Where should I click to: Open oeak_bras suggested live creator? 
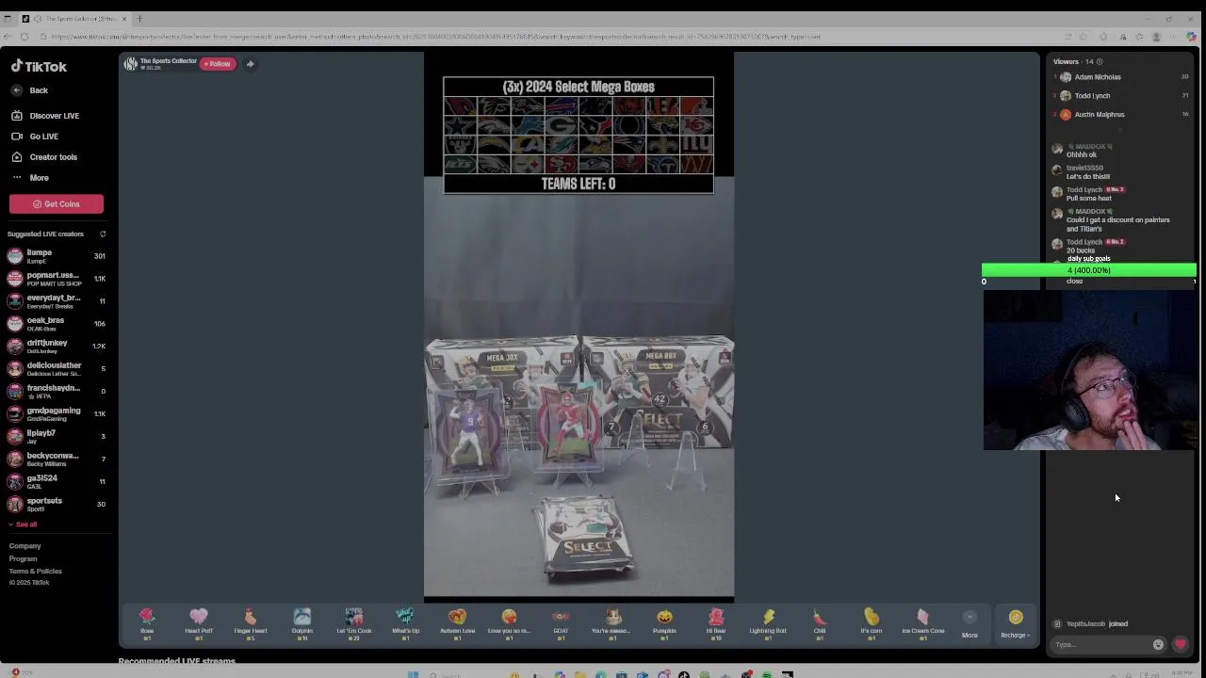point(57,324)
